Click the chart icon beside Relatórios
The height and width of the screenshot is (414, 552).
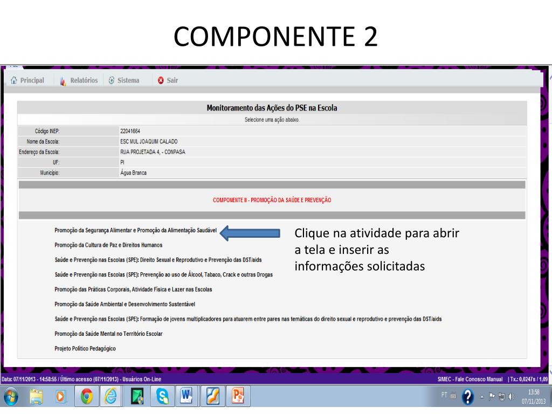tap(63, 81)
